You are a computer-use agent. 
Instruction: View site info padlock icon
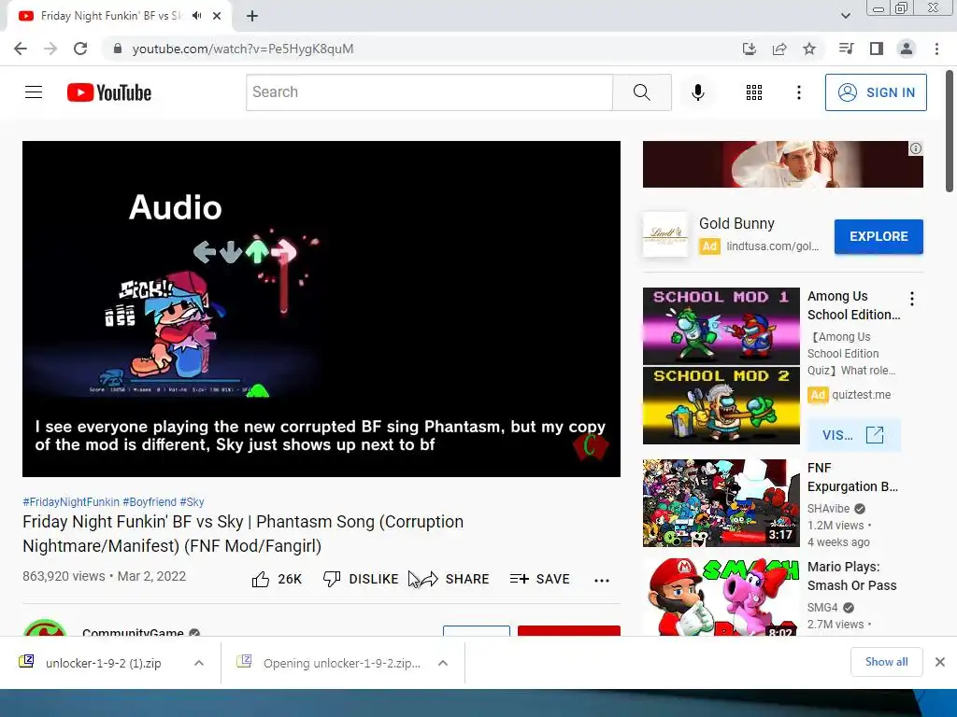[117, 49]
